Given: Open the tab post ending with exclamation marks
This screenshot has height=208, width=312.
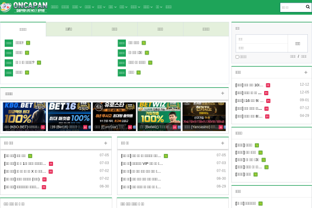Looking at the screenshot, I should click(20, 43).
